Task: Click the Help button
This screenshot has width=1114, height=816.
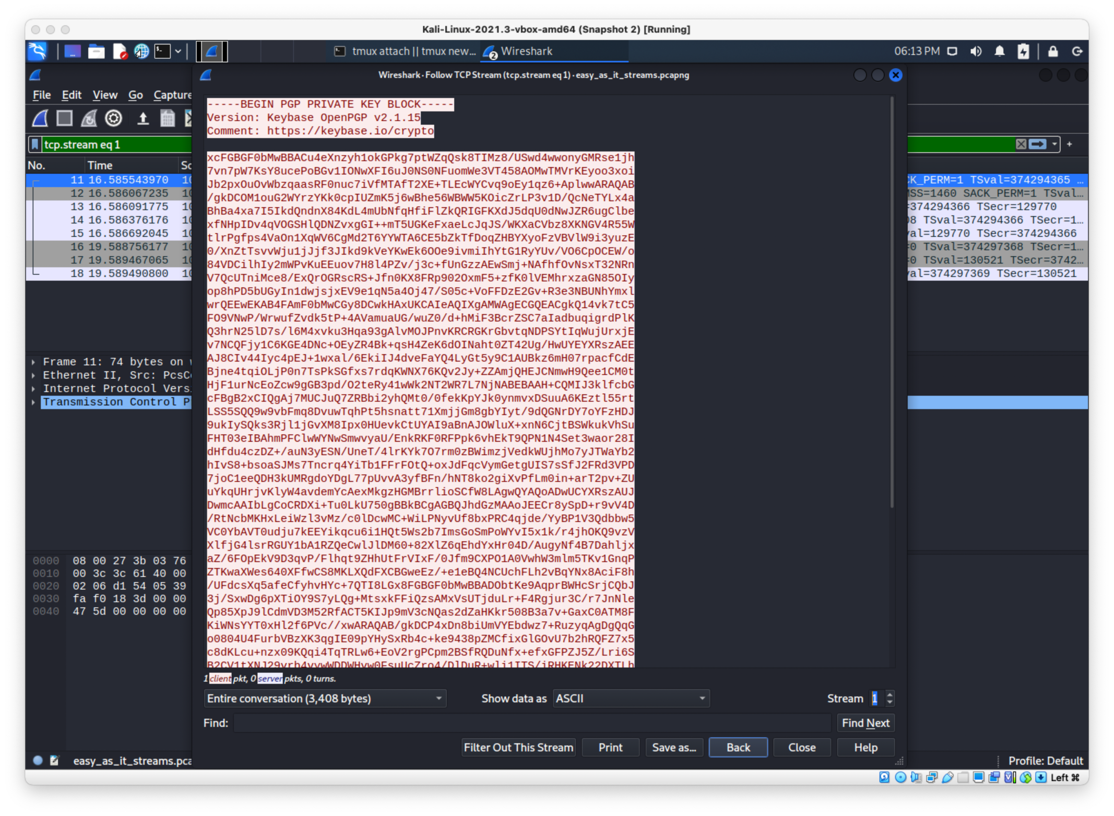Action: [x=866, y=748]
